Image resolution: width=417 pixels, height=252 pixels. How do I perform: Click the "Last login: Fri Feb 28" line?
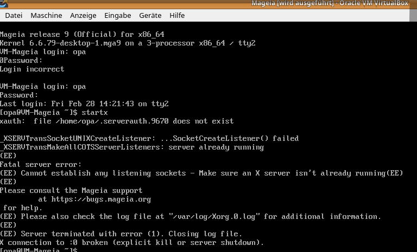pyautogui.click(x=84, y=104)
